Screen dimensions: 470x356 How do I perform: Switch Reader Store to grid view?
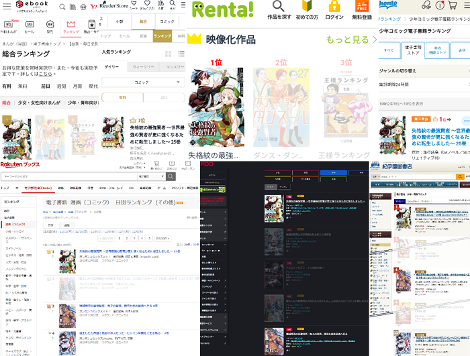(x=168, y=54)
